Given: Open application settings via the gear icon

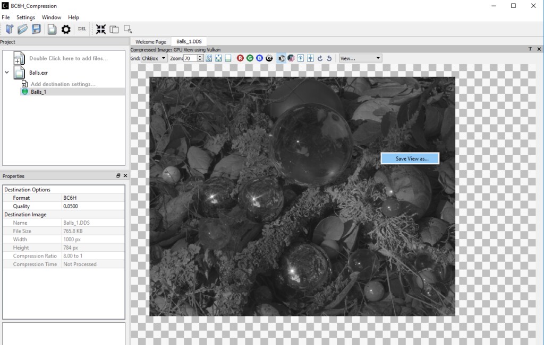Looking at the screenshot, I should pos(66,29).
